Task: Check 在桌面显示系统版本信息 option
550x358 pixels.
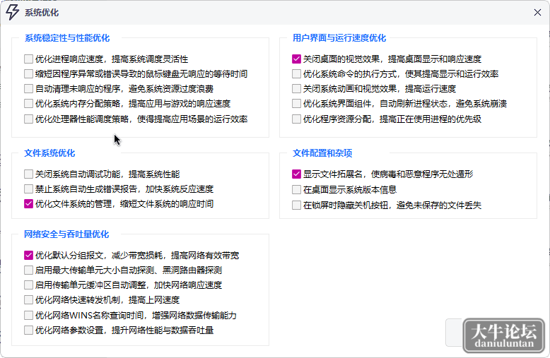Action: [x=296, y=189]
